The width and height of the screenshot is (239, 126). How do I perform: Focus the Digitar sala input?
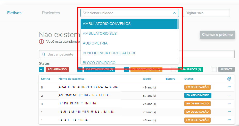coord(207,13)
